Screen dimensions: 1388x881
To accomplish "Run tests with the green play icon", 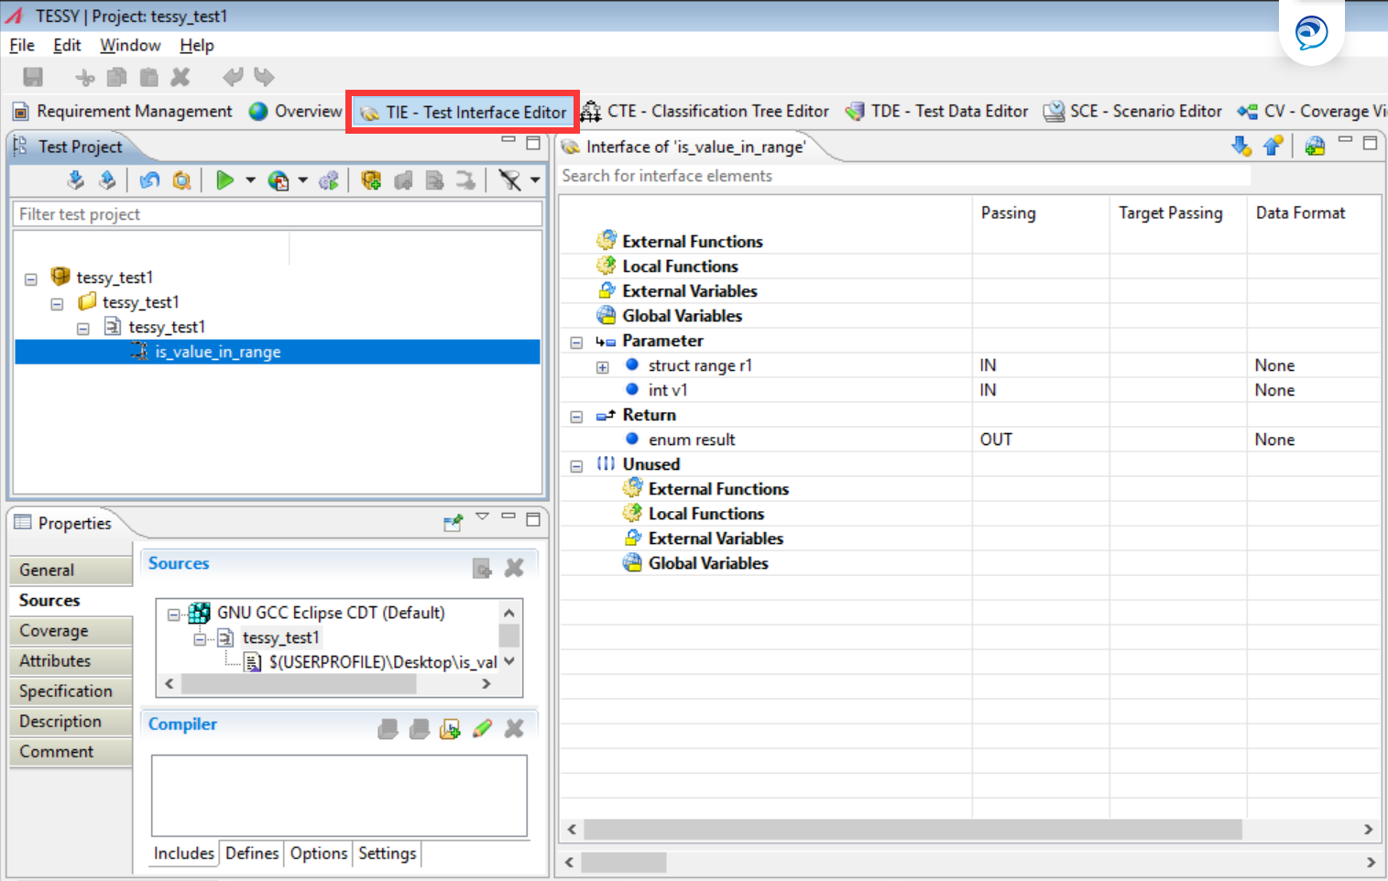I will click(x=224, y=180).
